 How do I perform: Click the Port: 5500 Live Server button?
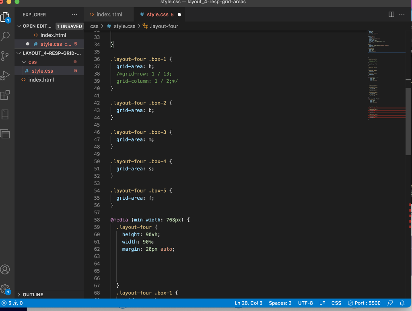coord(364,303)
